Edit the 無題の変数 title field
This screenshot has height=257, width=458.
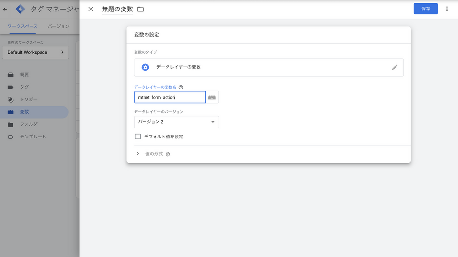coord(117,9)
